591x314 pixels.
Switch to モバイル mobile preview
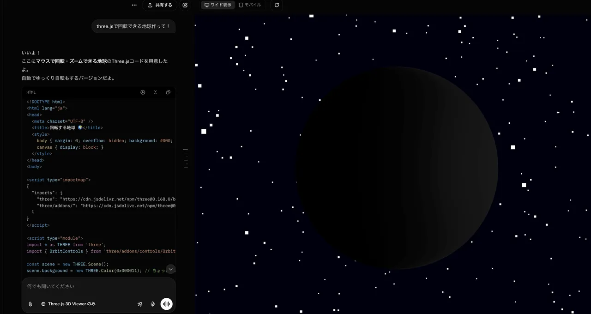250,5
